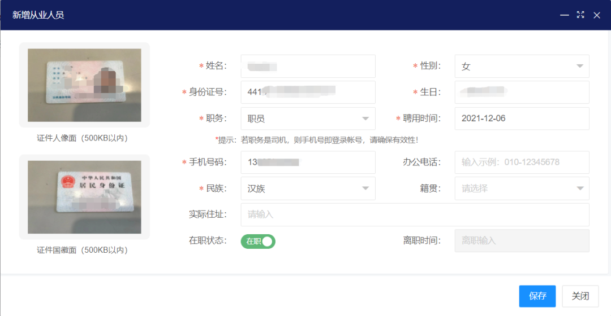611x316 pixels.
Task: Open the 聘用时间 date field
Action: click(522, 118)
